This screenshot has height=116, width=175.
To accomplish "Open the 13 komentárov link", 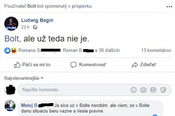I will (x=156, y=51).
